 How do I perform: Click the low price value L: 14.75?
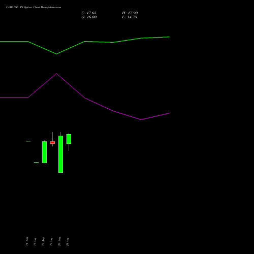(x=130, y=17)
